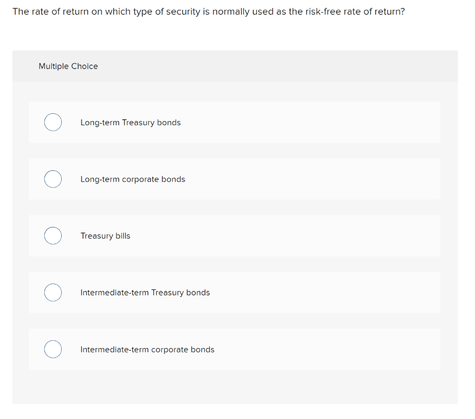Click the empty area of Long-term corporate bonds card
475x419 pixels.
tap(312, 179)
